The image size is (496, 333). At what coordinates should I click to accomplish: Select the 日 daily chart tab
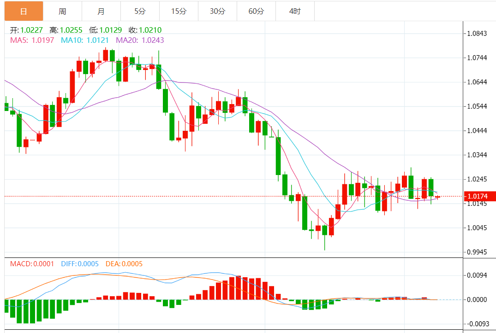tap(24, 11)
